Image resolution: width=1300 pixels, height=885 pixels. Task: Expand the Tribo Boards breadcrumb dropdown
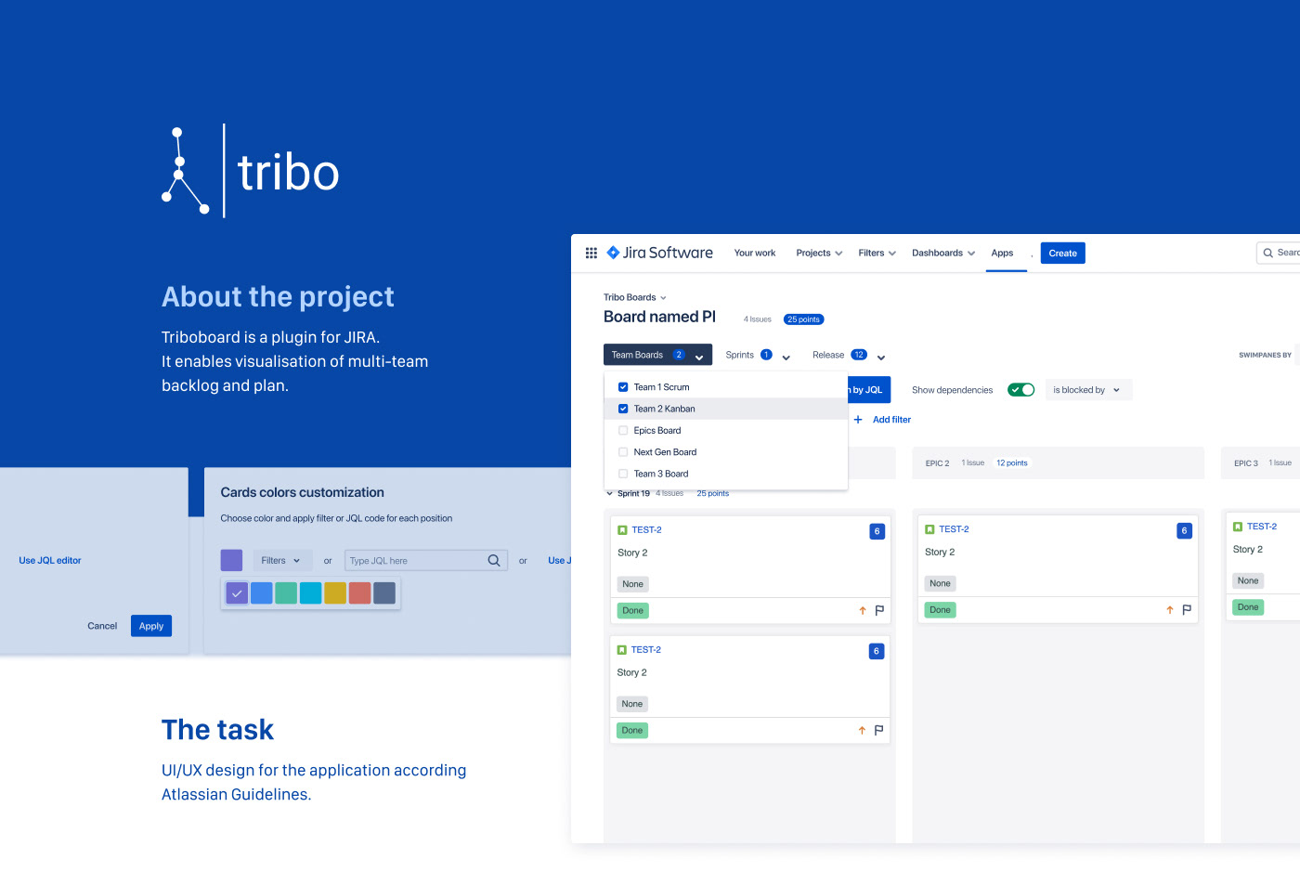pos(635,297)
